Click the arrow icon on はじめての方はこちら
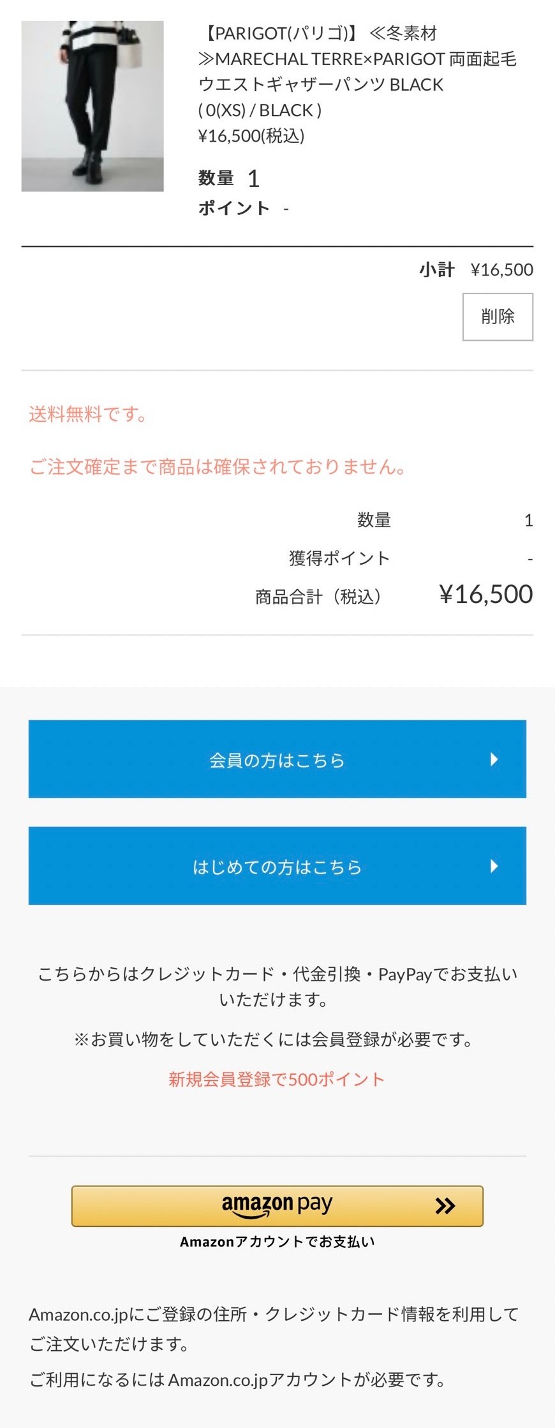This screenshot has width=555, height=1428. 494,866
